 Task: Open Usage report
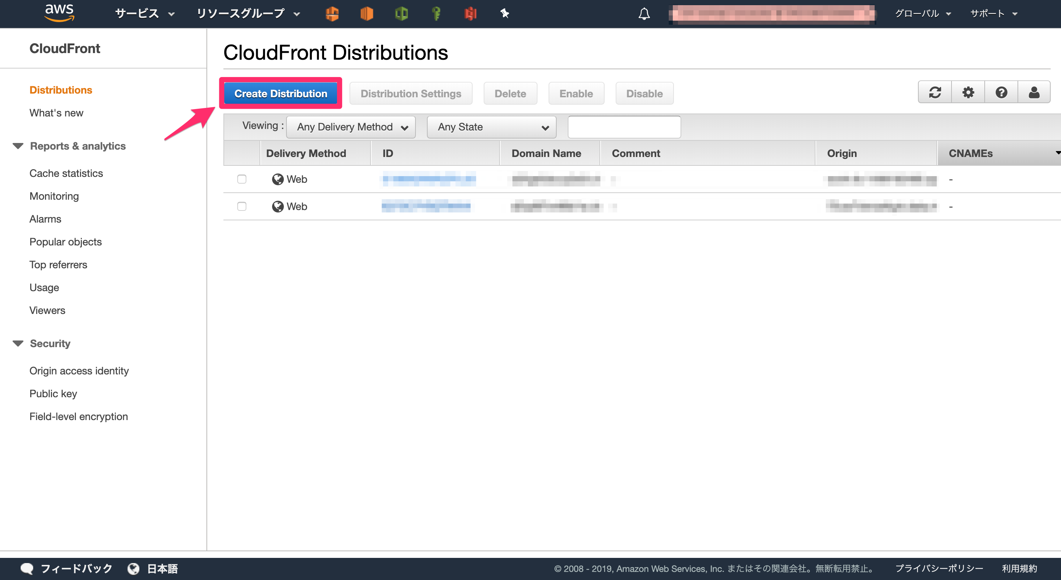click(x=44, y=287)
